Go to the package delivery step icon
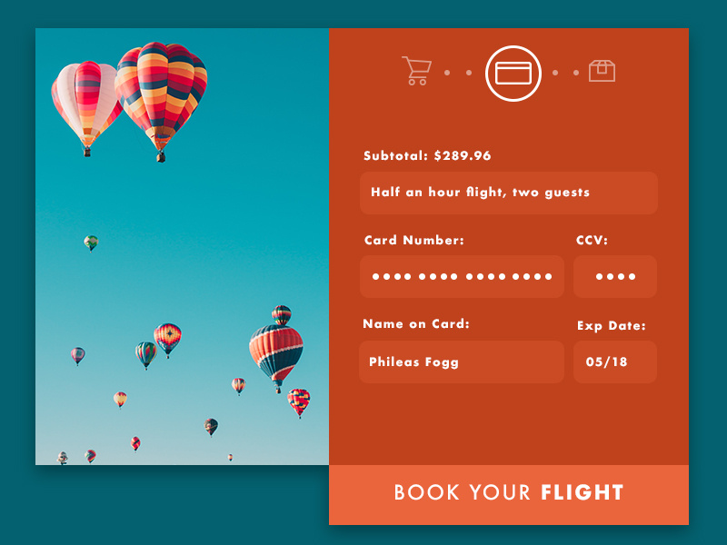Screen dimensions: 727x545 pyautogui.click(x=602, y=71)
